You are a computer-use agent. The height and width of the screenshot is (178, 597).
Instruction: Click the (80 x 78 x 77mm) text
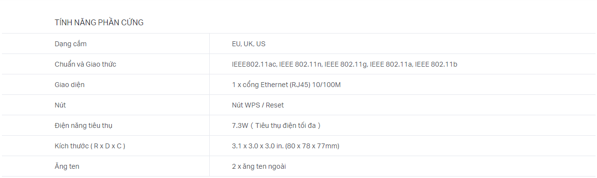pyautogui.click(x=312, y=146)
